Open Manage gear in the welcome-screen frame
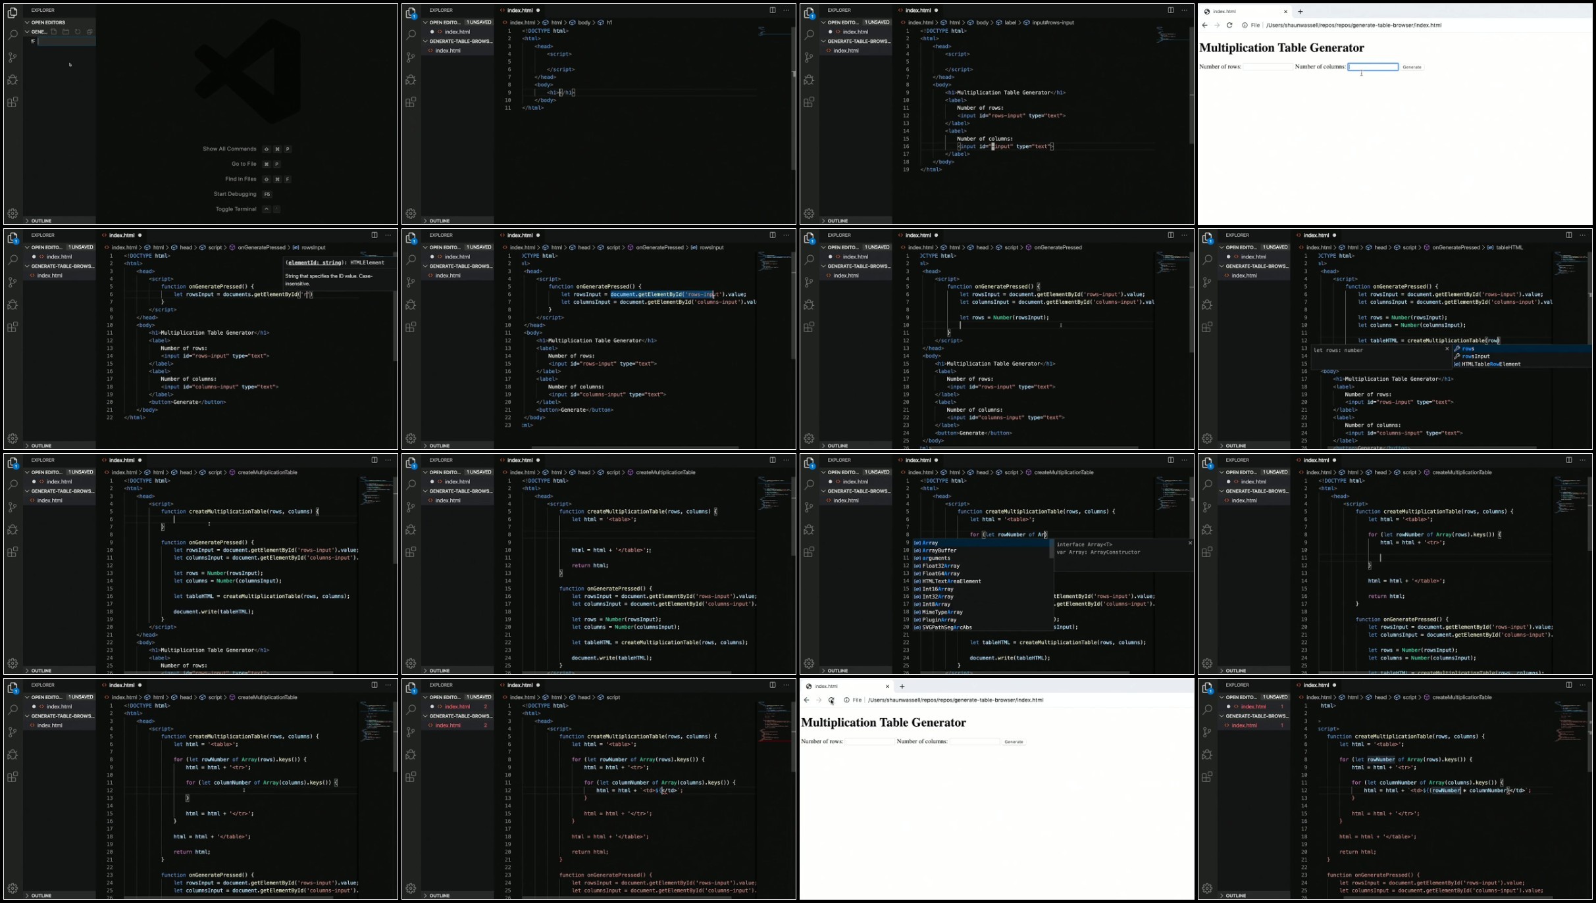Viewport: 1596px width, 903px height. [13, 213]
